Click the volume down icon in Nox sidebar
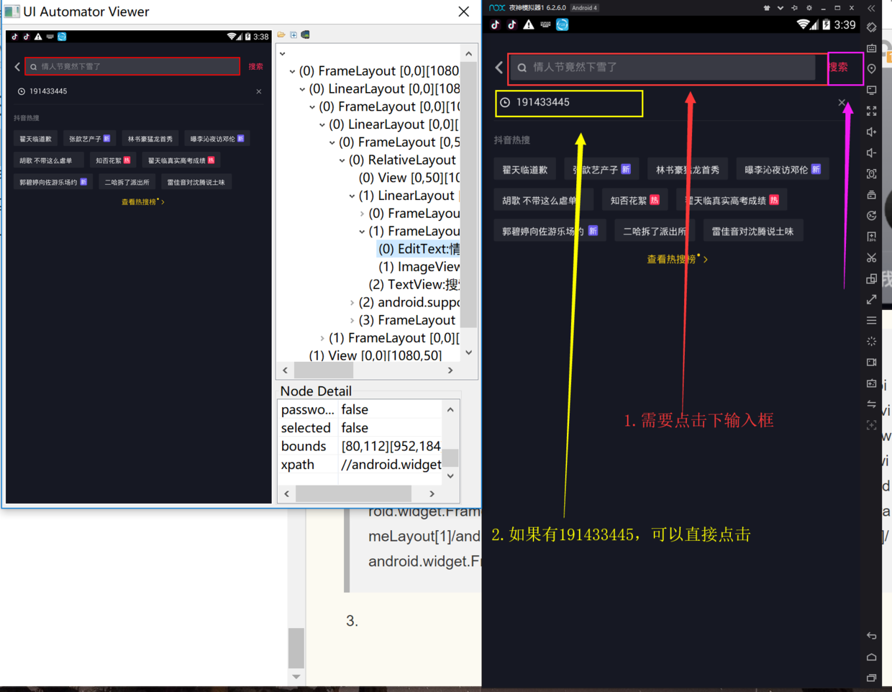Image resolution: width=892 pixels, height=692 pixels. tap(871, 152)
